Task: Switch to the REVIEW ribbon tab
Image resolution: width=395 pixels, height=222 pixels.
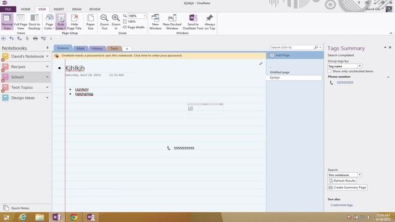Action: [94, 9]
